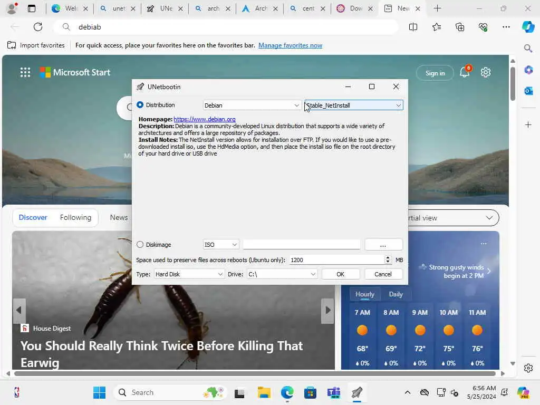Open the Hard Disk type dropdown
The width and height of the screenshot is (540, 405).
[189, 274]
